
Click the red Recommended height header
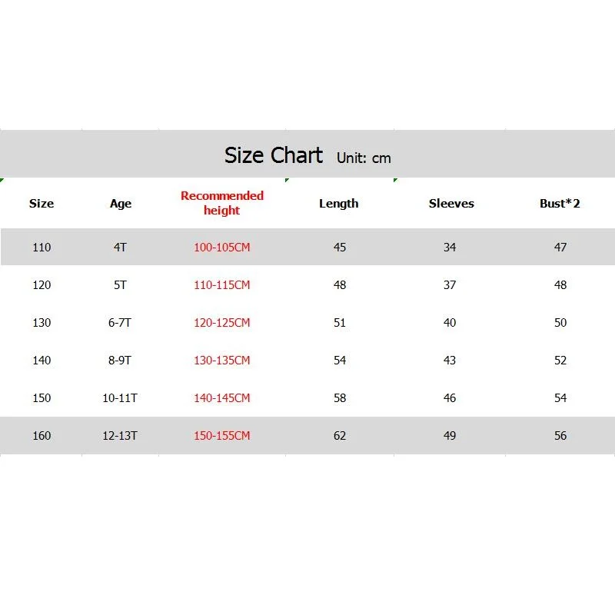[222, 203]
